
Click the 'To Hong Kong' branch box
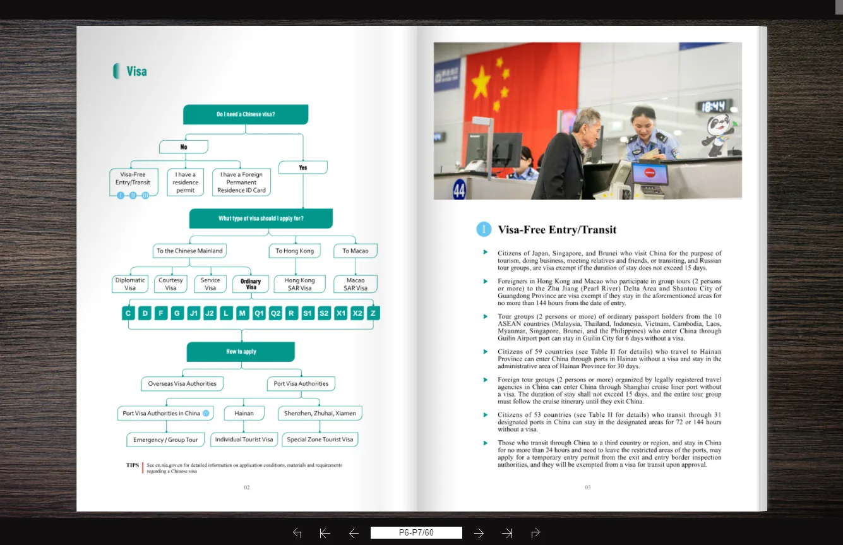tap(294, 250)
